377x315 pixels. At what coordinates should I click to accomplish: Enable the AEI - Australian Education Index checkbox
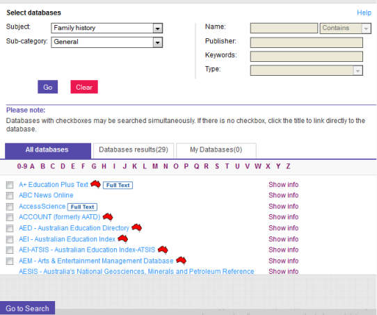pos(10,239)
